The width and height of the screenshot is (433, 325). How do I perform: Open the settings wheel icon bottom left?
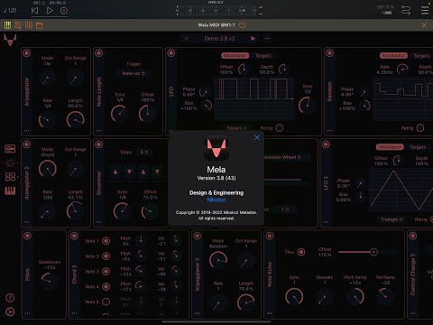click(x=10, y=312)
